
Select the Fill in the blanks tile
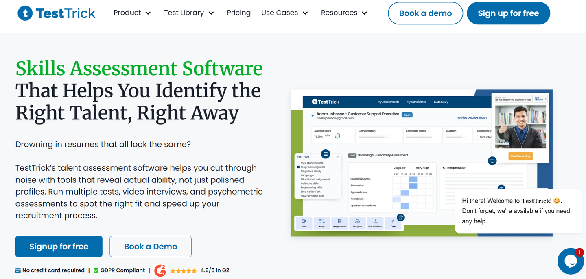tap(375, 223)
